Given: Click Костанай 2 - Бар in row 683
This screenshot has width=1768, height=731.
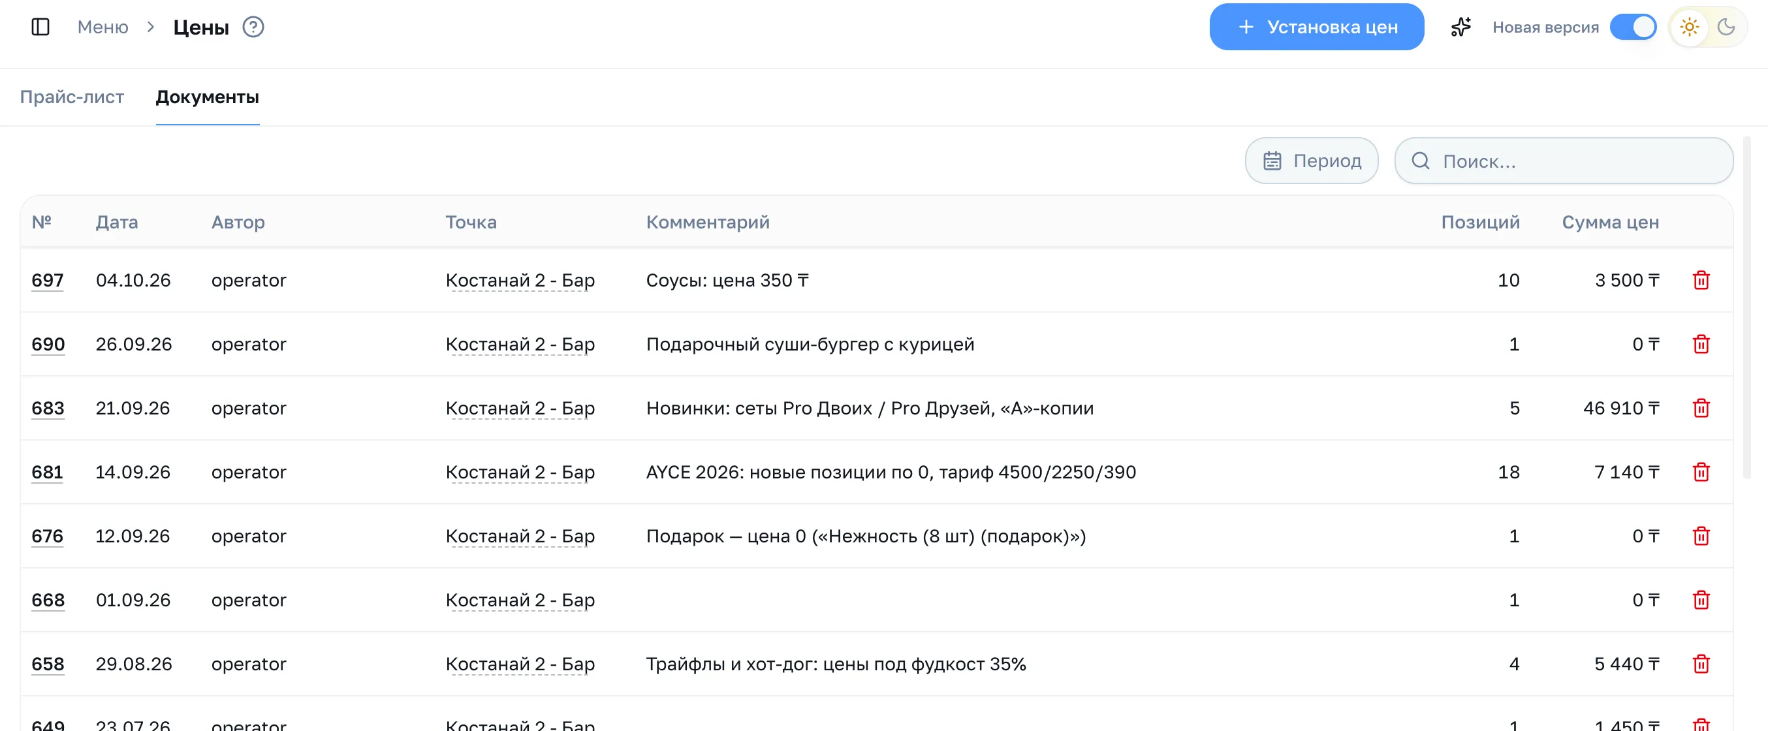Looking at the screenshot, I should click(x=520, y=408).
